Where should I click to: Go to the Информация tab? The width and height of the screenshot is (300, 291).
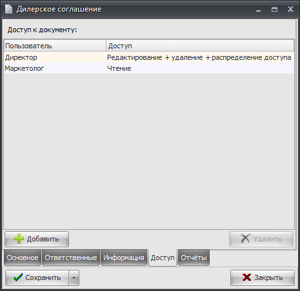pos(124,258)
